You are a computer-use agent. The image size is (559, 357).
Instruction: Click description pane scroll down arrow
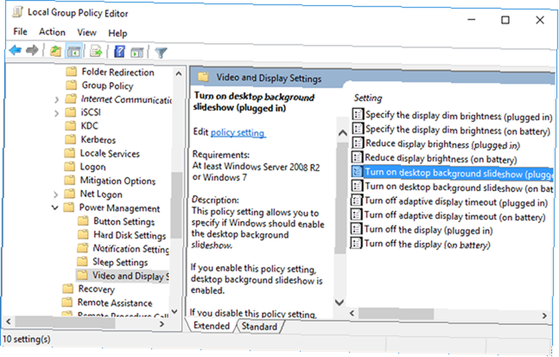339,302
